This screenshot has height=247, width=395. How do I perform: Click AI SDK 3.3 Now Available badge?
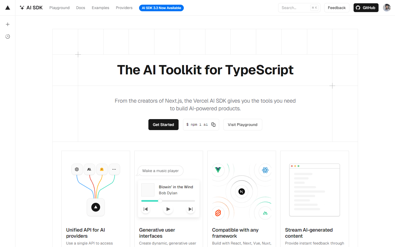tap(161, 8)
